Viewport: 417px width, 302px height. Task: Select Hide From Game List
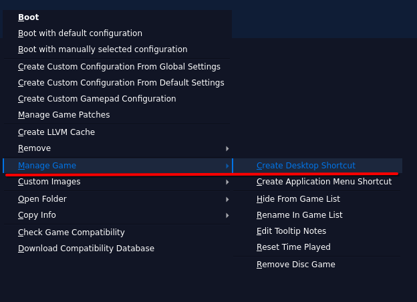pyautogui.click(x=298, y=199)
